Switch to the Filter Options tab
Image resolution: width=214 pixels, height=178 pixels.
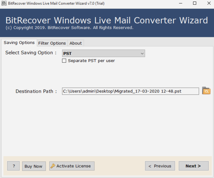52,43
